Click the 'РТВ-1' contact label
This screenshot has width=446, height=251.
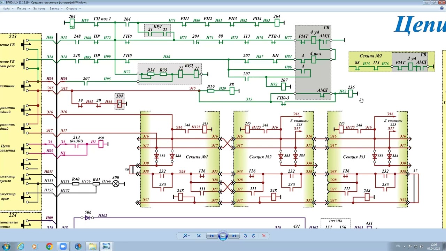274,36
